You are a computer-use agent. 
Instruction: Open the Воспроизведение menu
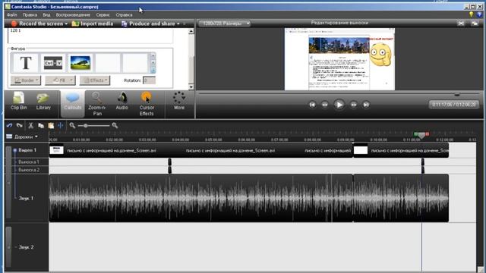[x=73, y=15]
